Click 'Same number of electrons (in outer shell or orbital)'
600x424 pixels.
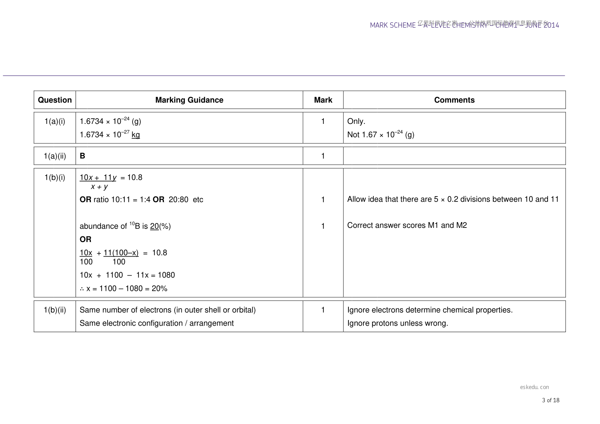point(168,310)
